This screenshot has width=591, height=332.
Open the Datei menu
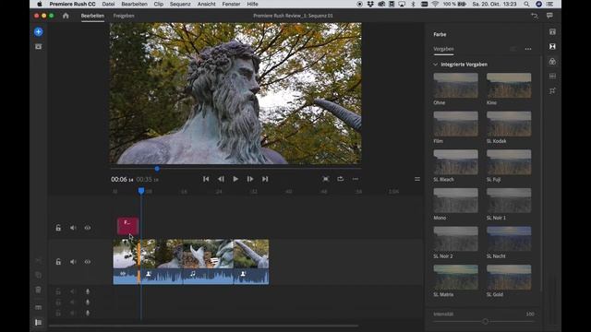coord(108,4)
